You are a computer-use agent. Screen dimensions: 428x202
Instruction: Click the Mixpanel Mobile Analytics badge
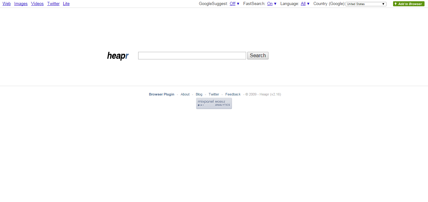coord(214,103)
